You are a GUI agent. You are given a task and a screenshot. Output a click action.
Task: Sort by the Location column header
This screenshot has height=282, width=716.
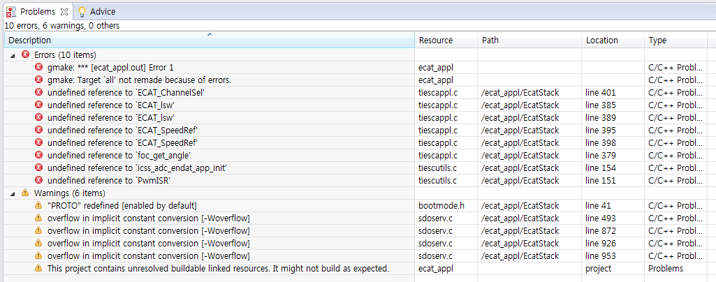(x=602, y=40)
